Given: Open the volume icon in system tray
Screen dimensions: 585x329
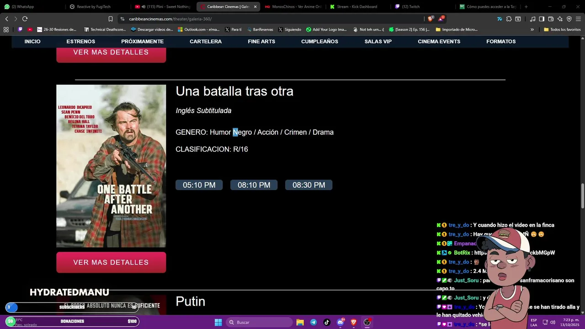Looking at the screenshot, I should tap(553, 322).
